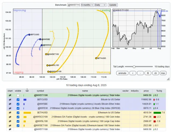Sort table by symbol column header
This screenshot has height=133, width=172.
pos(40,91)
